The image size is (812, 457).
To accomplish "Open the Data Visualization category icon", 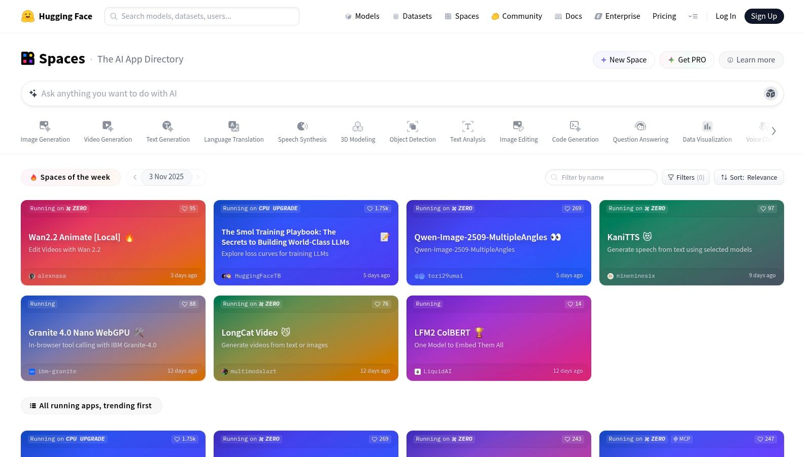I will point(707,126).
